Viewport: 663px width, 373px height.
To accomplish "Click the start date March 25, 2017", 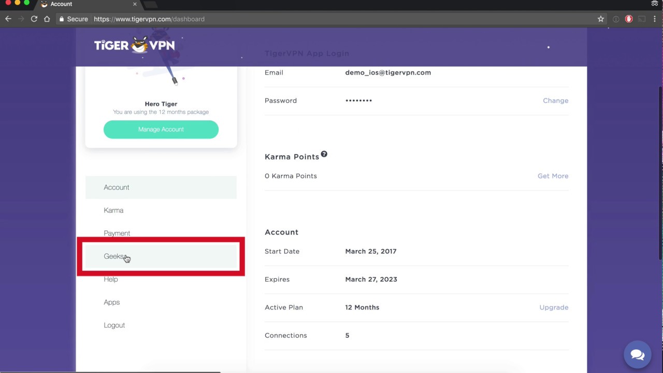I will (x=371, y=251).
